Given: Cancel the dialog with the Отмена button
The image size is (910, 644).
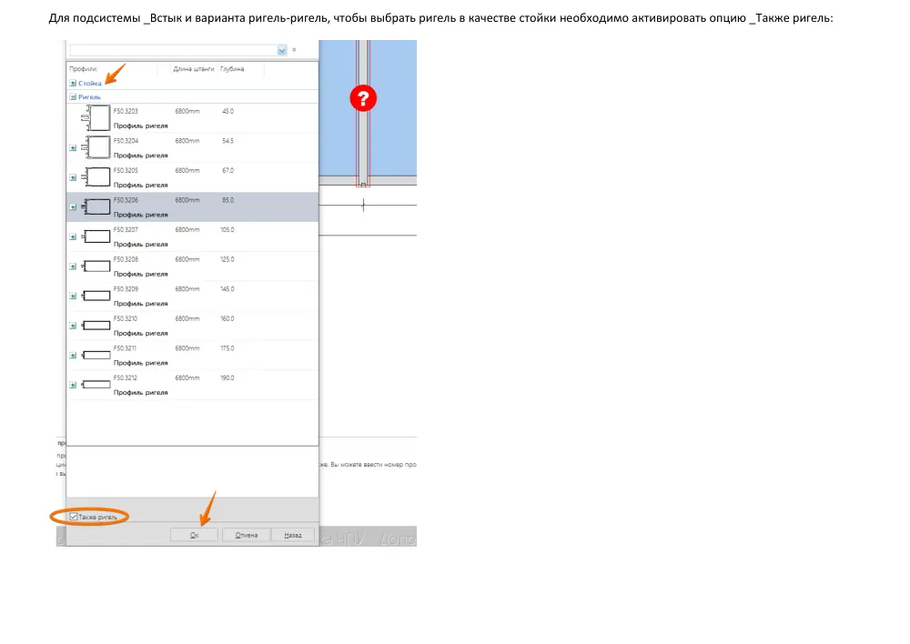Looking at the screenshot, I should pos(246,535).
